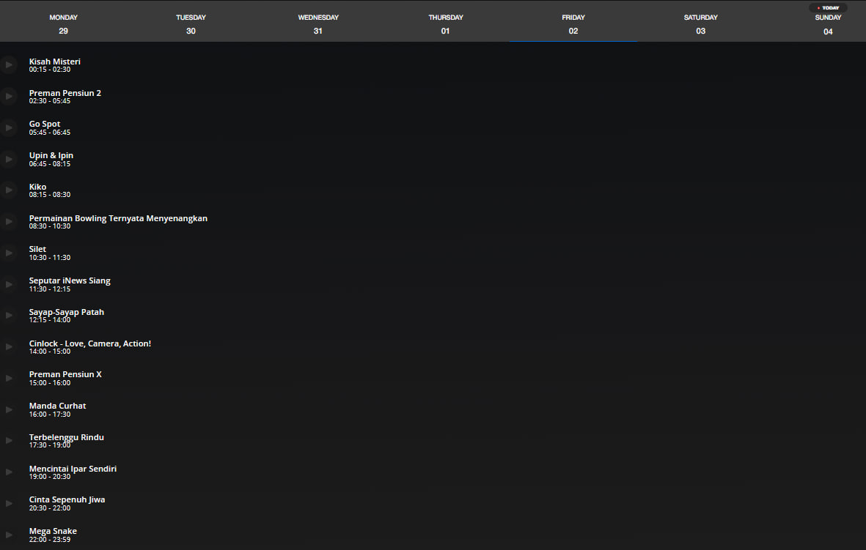Screen dimensions: 866x550
Task: Select the Saturday 03 tab
Action: tap(700, 24)
